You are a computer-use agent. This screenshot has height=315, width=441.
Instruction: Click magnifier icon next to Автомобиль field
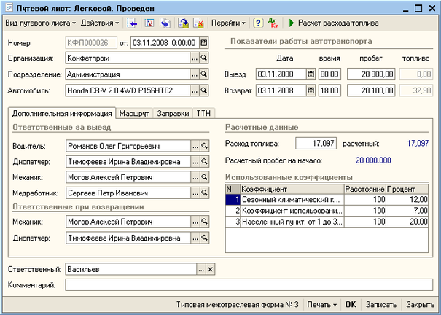(x=204, y=90)
